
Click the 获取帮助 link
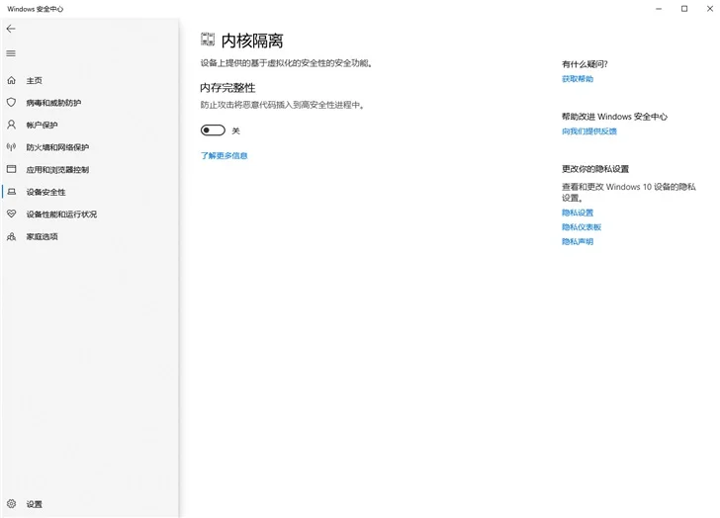pyautogui.click(x=578, y=79)
